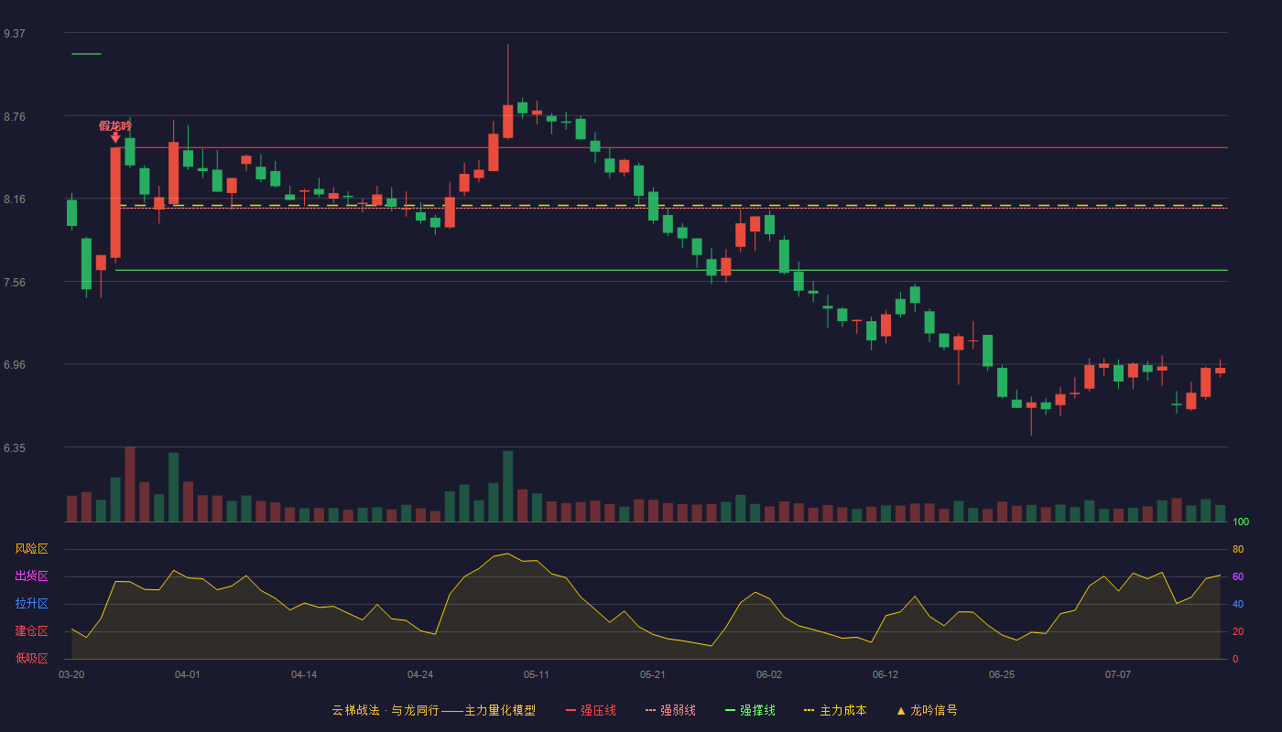This screenshot has width=1282, height=732.
Task: Click the green dash icon beside 强撑线
Action: click(x=730, y=711)
